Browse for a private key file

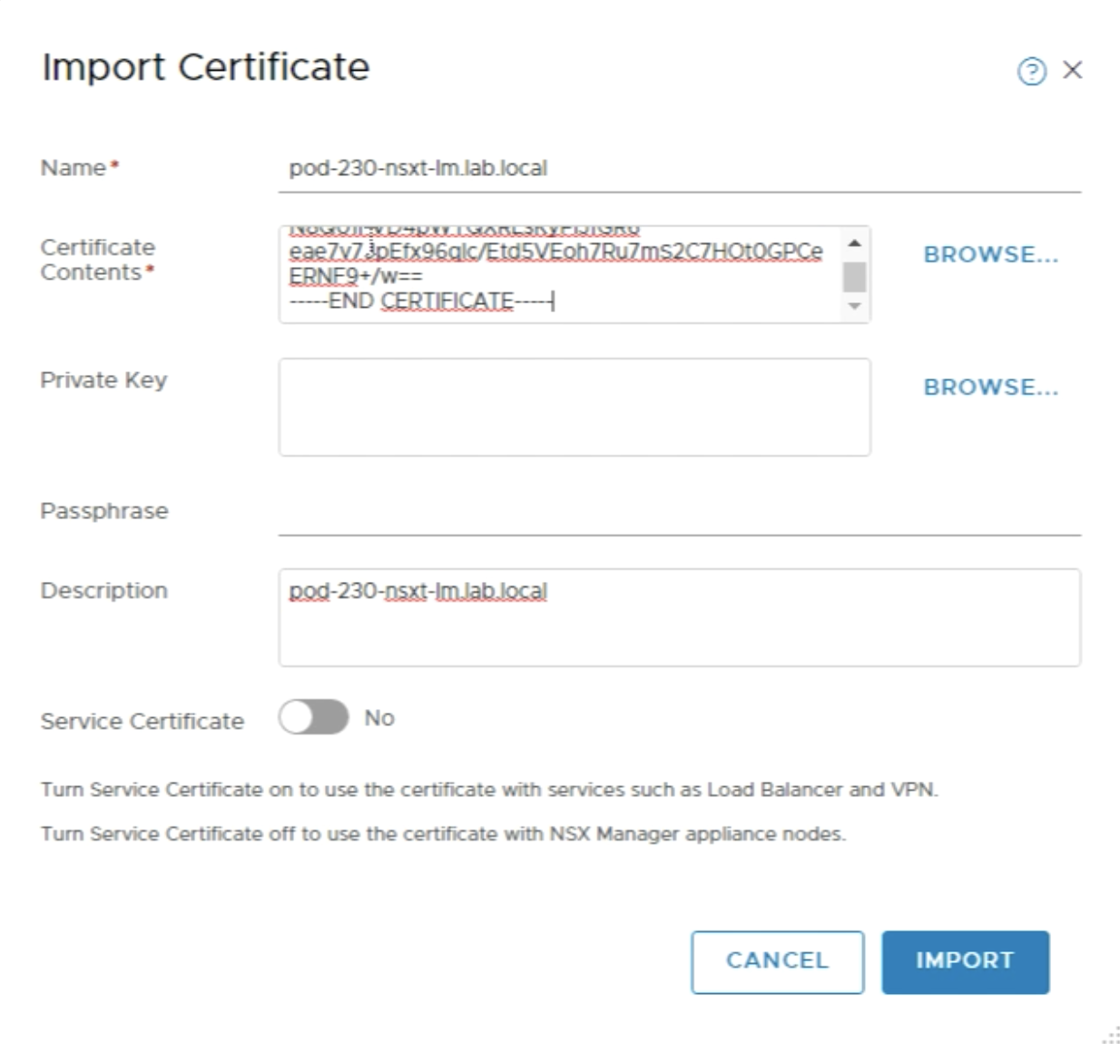pos(990,388)
